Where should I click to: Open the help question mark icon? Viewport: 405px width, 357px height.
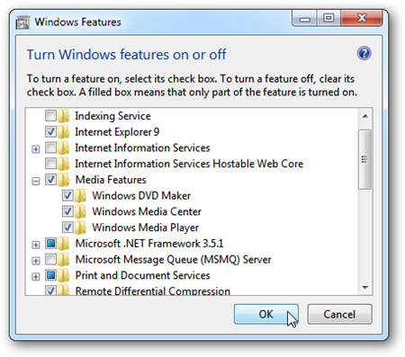click(364, 54)
